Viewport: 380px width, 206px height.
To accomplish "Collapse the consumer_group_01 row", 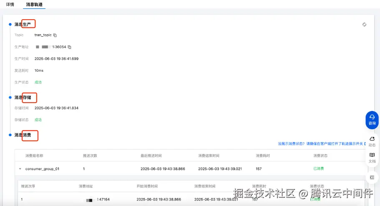I will coord(20,168).
